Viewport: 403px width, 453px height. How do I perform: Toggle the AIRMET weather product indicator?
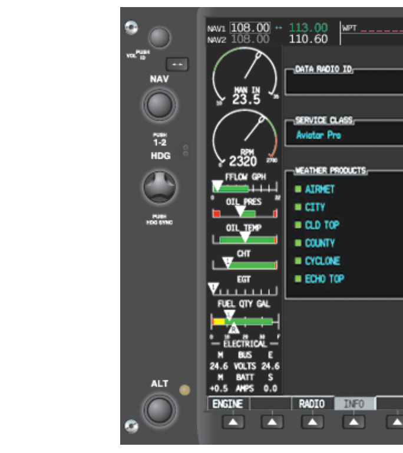(x=298, y=189)
